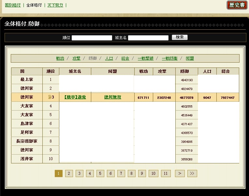Viewport: 249px width, 196px height.
Task: Click the 城主名 column header
Action: pos(75,71)
